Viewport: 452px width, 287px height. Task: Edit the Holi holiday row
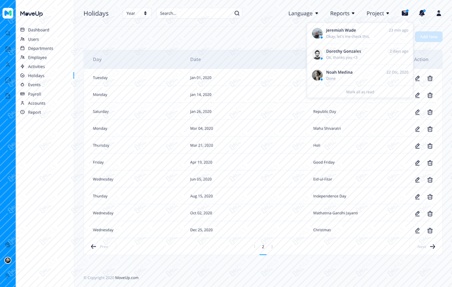(417, 146)
